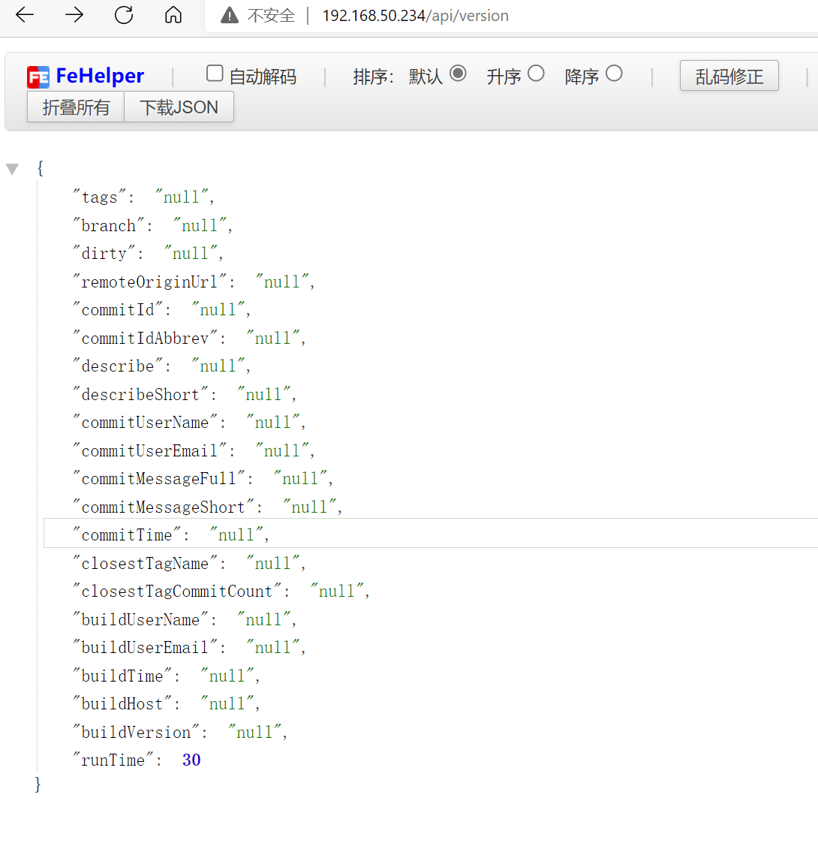
Task: Click the forward navigation arrow
Action: pos(74,16)
